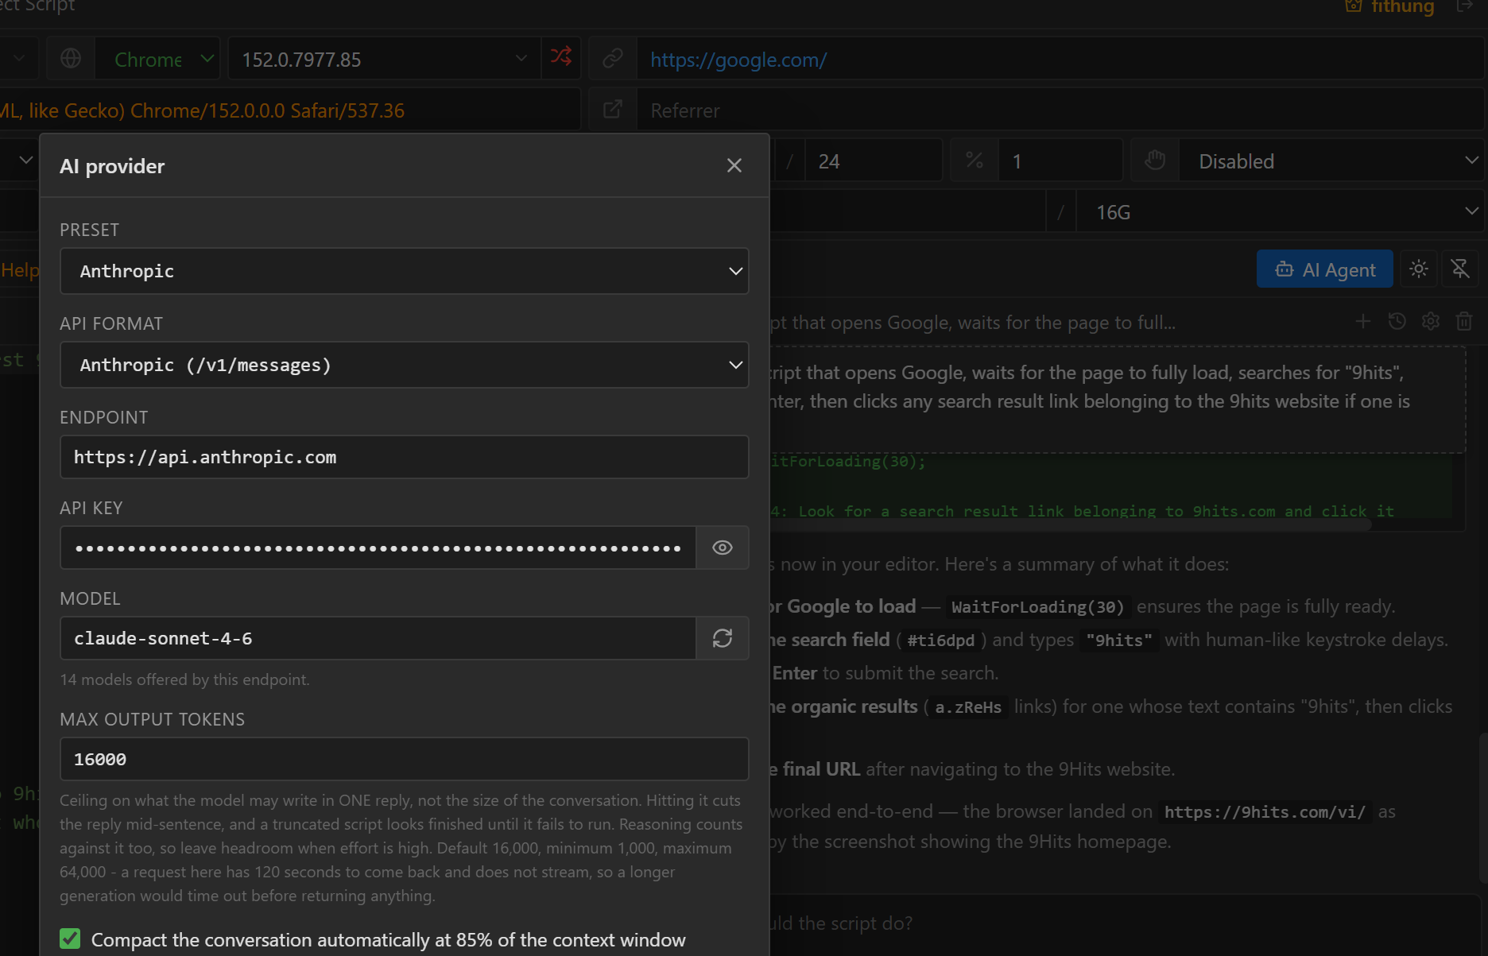Screen dimensions: 1488x956
Task: Open the AI Agent panel button
Action: 1324,269
